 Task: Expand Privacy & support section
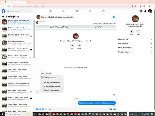coord(135,52)
